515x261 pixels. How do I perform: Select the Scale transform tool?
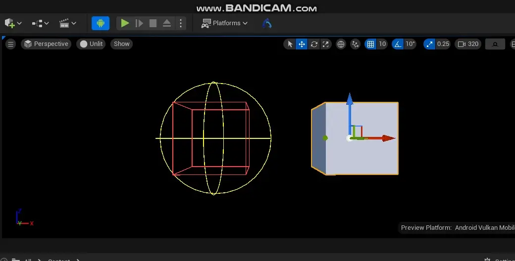[325, 44]
